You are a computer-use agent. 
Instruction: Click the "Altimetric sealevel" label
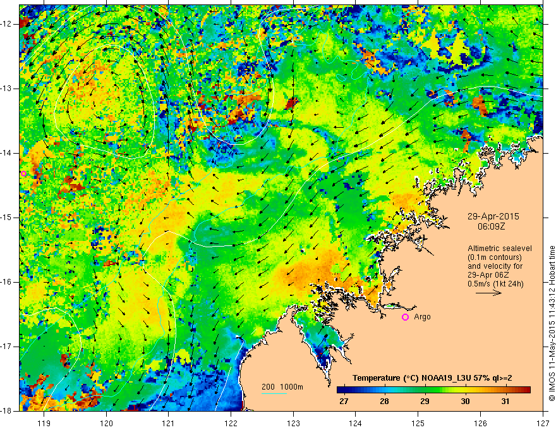tap(500, 249)
